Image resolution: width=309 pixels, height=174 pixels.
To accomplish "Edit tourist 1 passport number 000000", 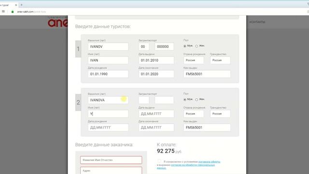I will (164, 46).
